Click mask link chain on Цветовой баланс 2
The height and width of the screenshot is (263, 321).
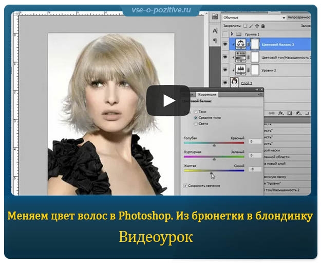pyautogui.click(x=248, y=44)
